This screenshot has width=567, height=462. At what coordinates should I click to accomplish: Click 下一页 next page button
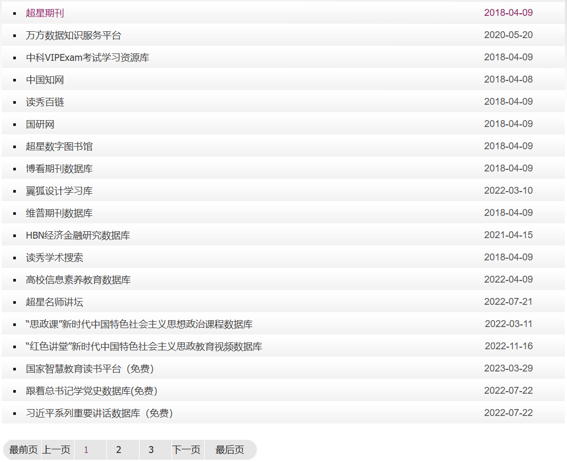[186, 450]
